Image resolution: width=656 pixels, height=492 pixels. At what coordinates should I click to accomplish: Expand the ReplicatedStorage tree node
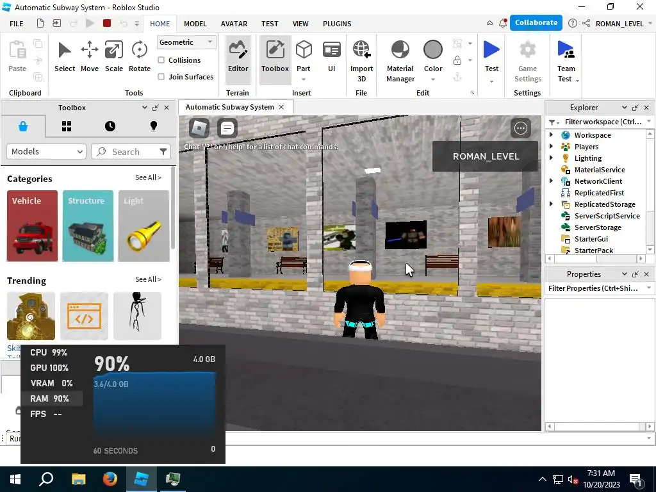point(552,204)
